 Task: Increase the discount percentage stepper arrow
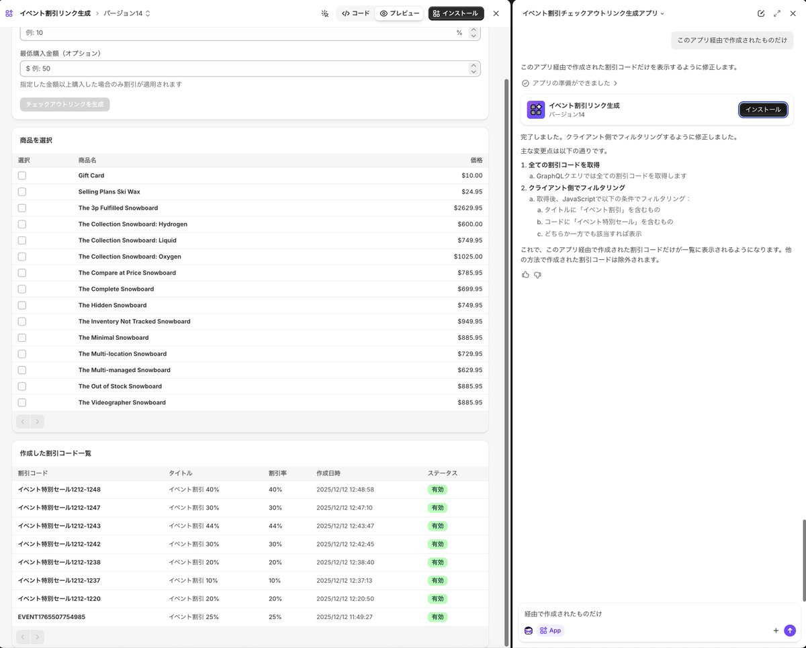tap(474, 30)
